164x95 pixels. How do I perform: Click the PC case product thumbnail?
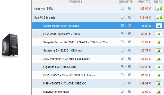10,45
